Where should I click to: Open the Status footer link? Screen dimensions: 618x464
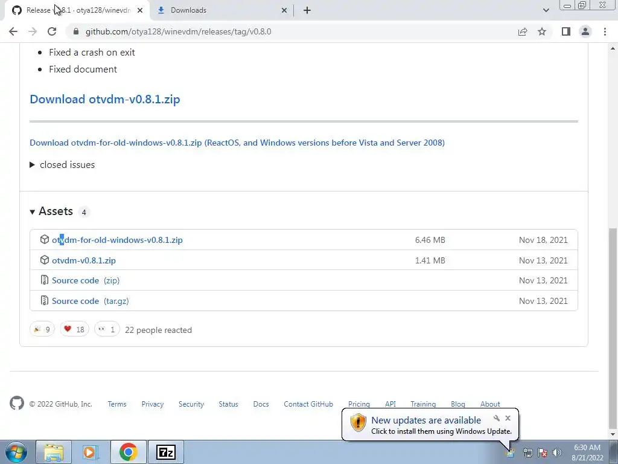tap(229, 404)
